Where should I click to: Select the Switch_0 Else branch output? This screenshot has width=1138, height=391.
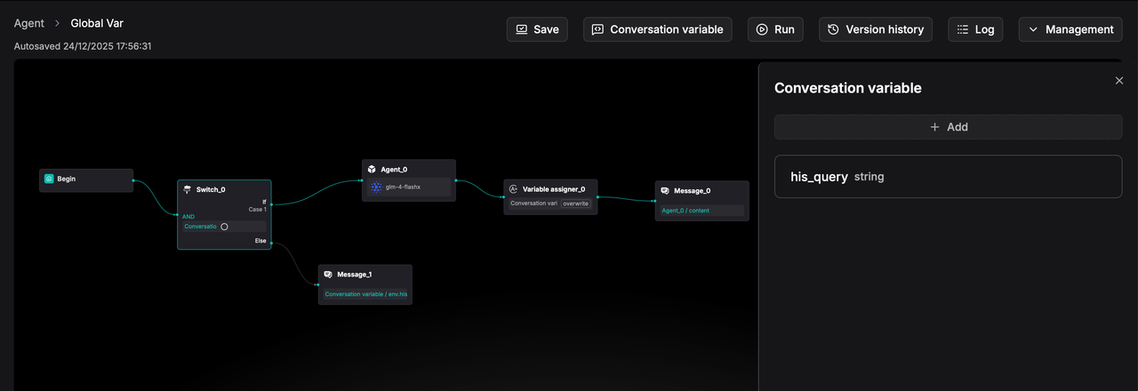[260, 241]
